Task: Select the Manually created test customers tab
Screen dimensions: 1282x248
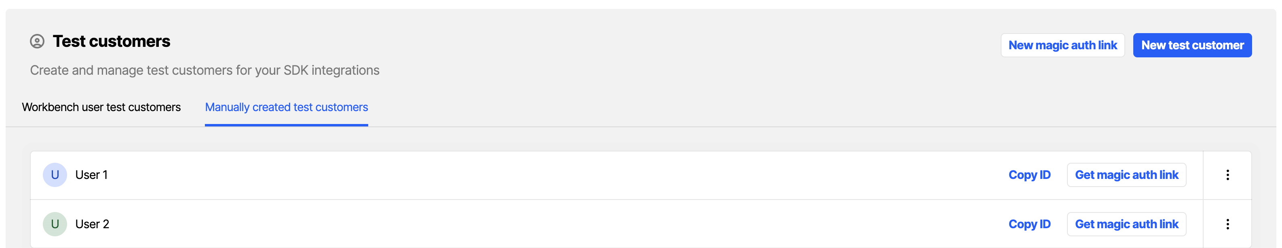Action: click(x=286, y=107)
